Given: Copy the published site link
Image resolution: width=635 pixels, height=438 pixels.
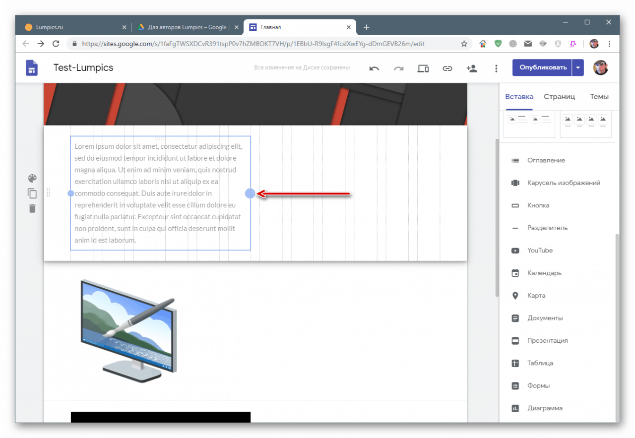Looking at the screenshot, I should (x=447, y=68).
